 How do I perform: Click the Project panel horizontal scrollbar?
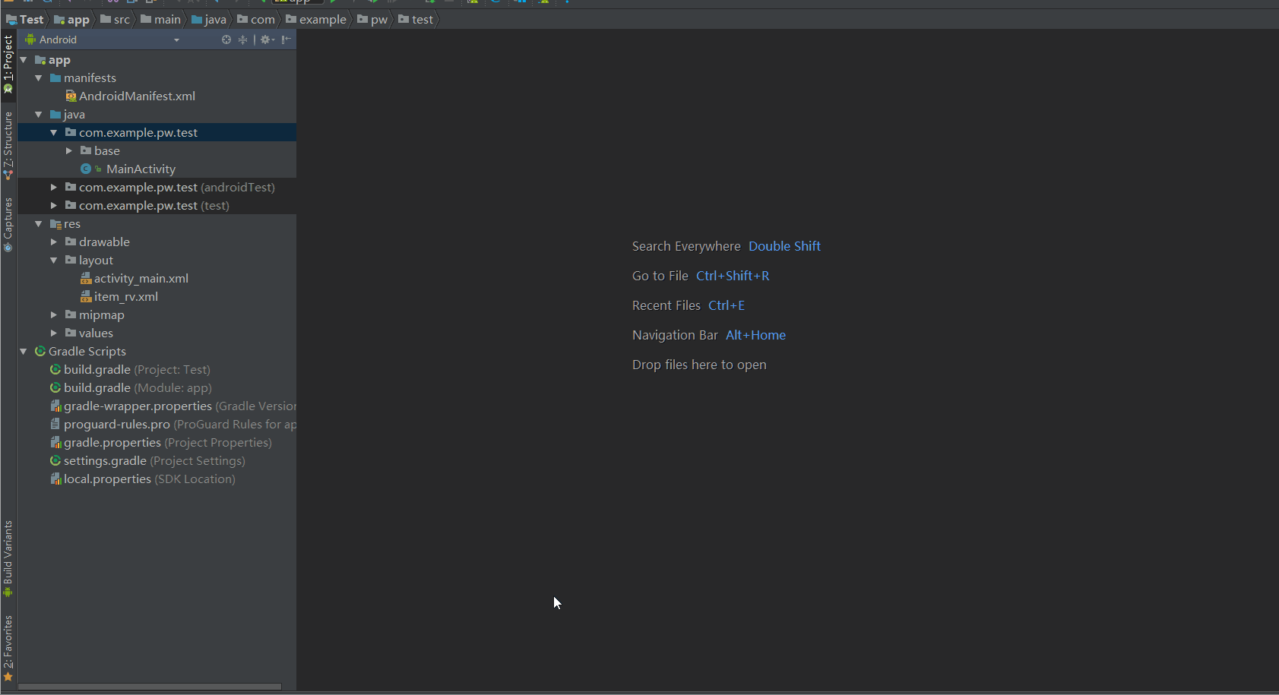[150, 687]
